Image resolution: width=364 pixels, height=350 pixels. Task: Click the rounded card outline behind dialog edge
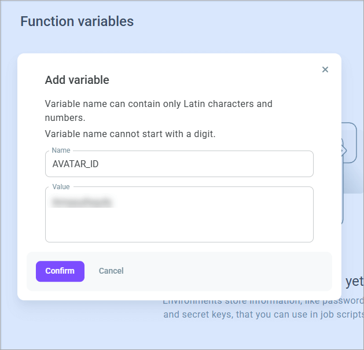click(x=349, y=143)
